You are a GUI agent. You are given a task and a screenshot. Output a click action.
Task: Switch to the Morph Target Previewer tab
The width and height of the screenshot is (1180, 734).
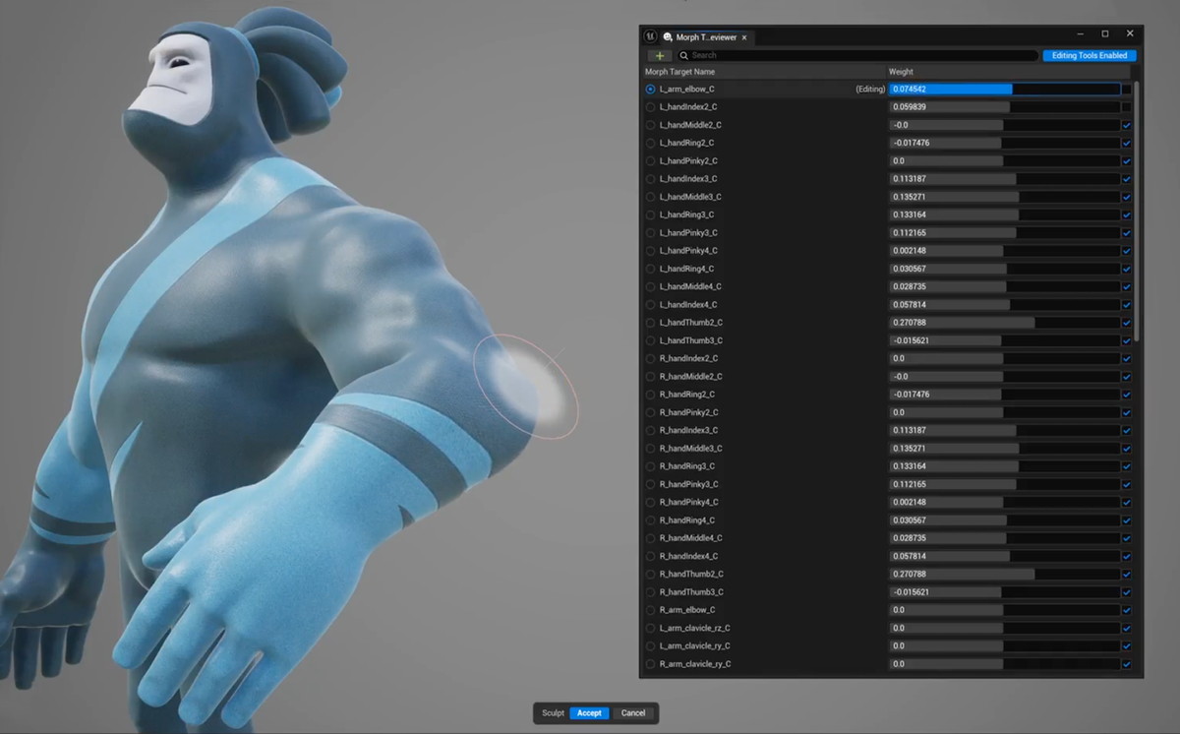coord(703,37)
